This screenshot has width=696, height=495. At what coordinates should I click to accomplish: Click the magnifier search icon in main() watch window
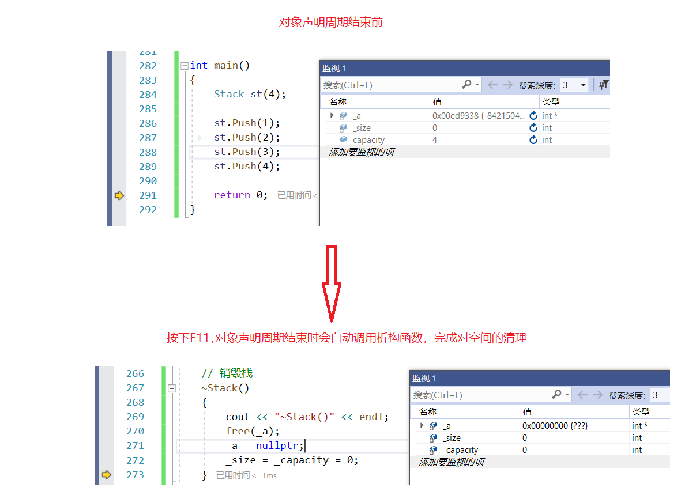(466, 85)
